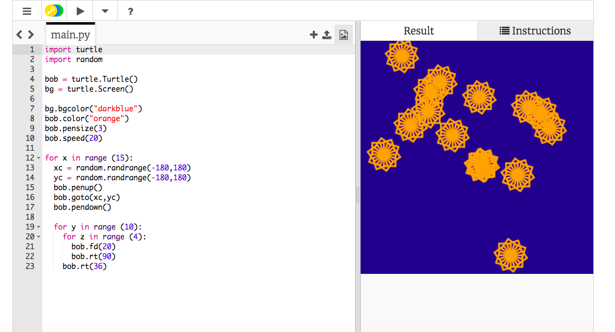This screenshot has width=615, height=332.
Task: Click the 'for y in range (10):' line
Action: [x=98, y=227]
